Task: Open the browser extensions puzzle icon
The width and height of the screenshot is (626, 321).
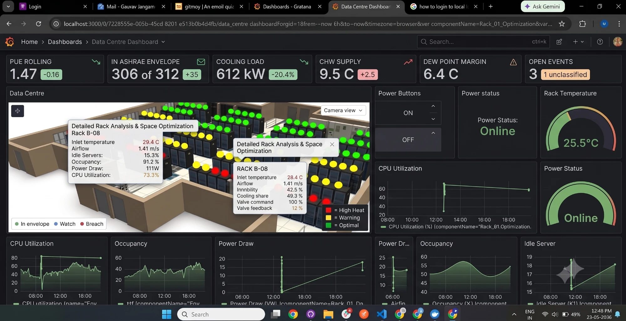Action: point(582,24)
